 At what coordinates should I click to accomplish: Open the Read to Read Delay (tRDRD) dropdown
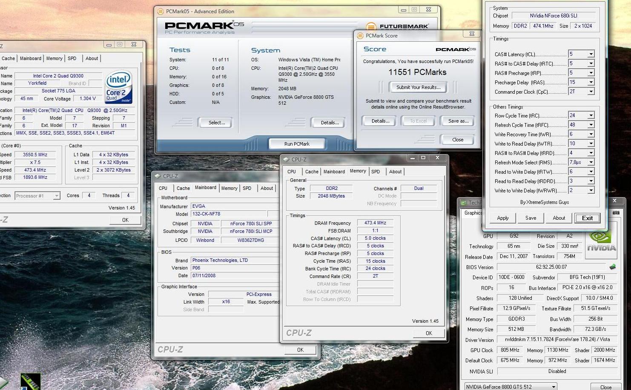(591, 181)
